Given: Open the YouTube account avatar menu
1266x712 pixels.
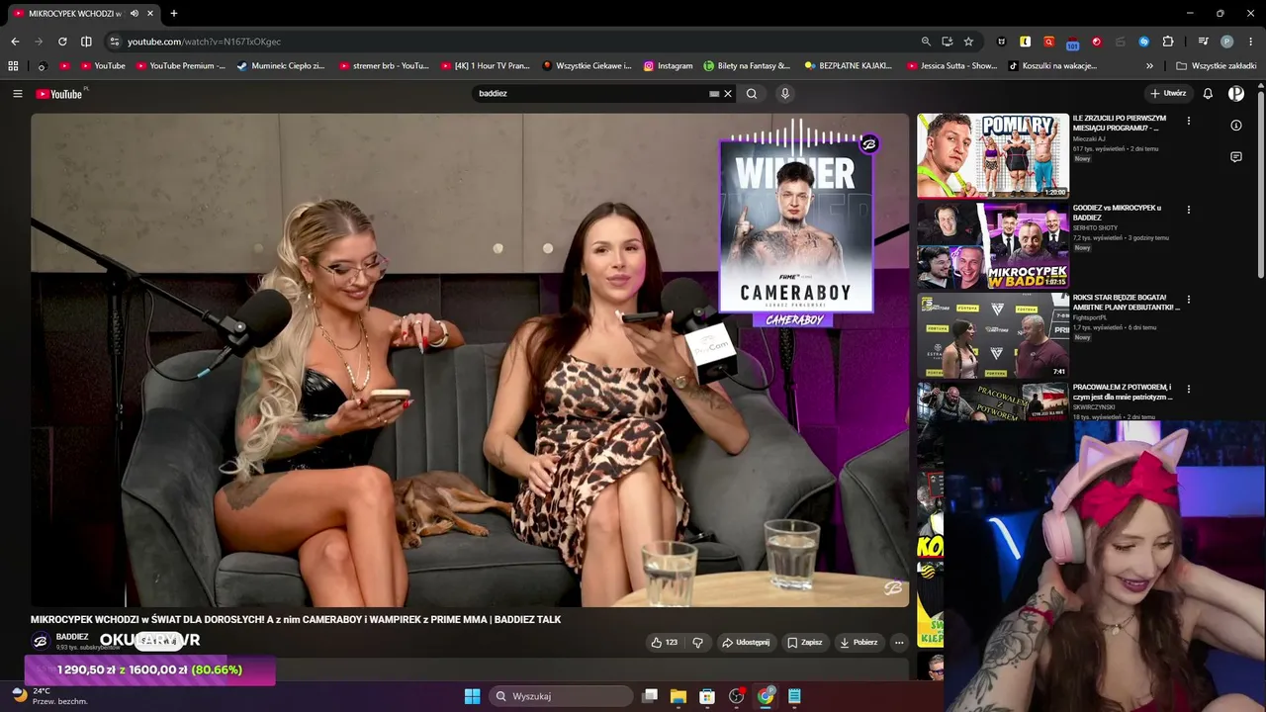Looking at the screenshot, I should pyautogui.click(x=1236, y=94).
